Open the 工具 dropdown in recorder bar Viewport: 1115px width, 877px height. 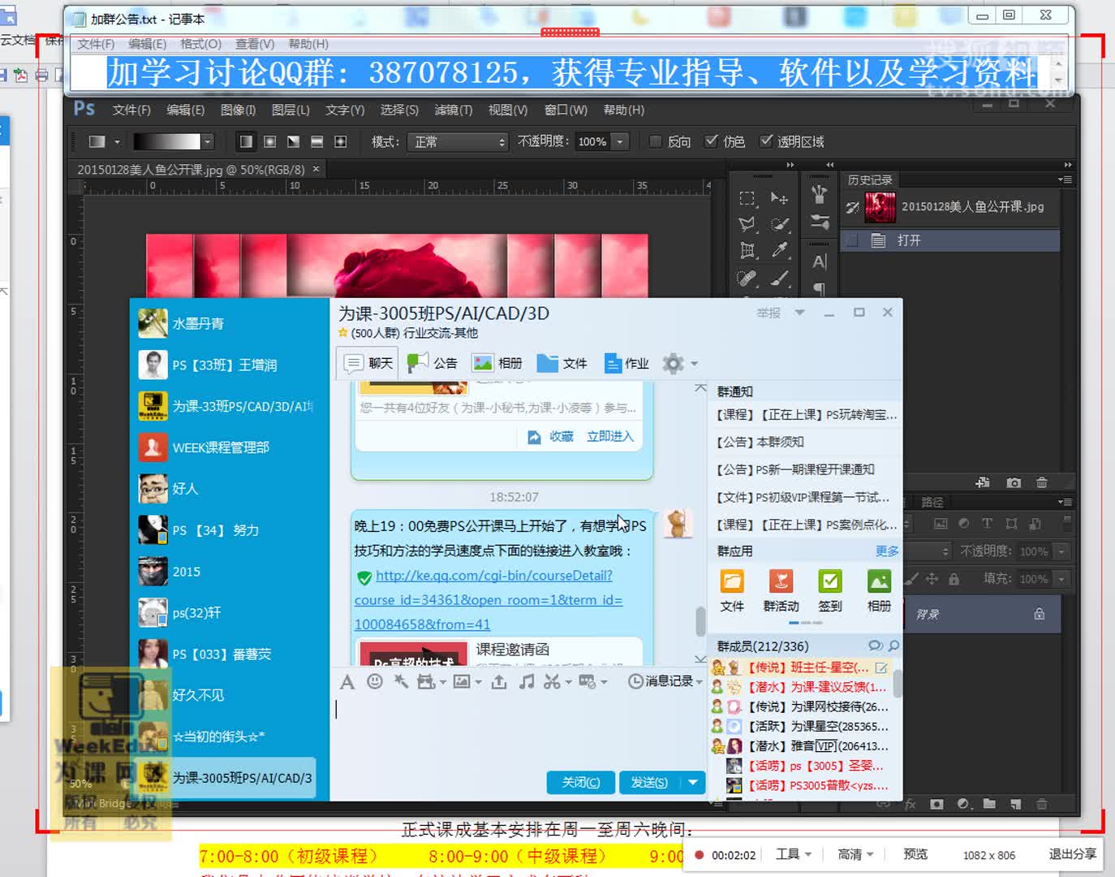coord(793,853)
